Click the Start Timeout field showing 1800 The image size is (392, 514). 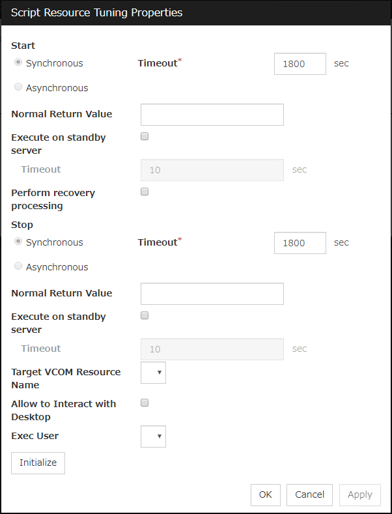pos(300,64)
